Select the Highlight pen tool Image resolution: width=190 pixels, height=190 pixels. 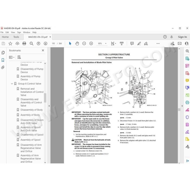[139, 43]
